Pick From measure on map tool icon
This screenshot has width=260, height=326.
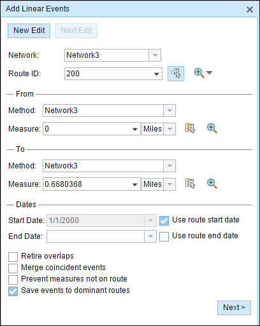190,128
